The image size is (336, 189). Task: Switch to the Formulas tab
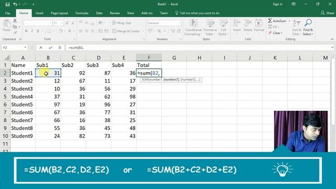click(x=82, y=13)
